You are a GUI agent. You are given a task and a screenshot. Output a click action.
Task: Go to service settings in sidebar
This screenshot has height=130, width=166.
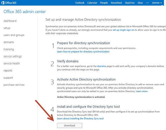(13, 56)
